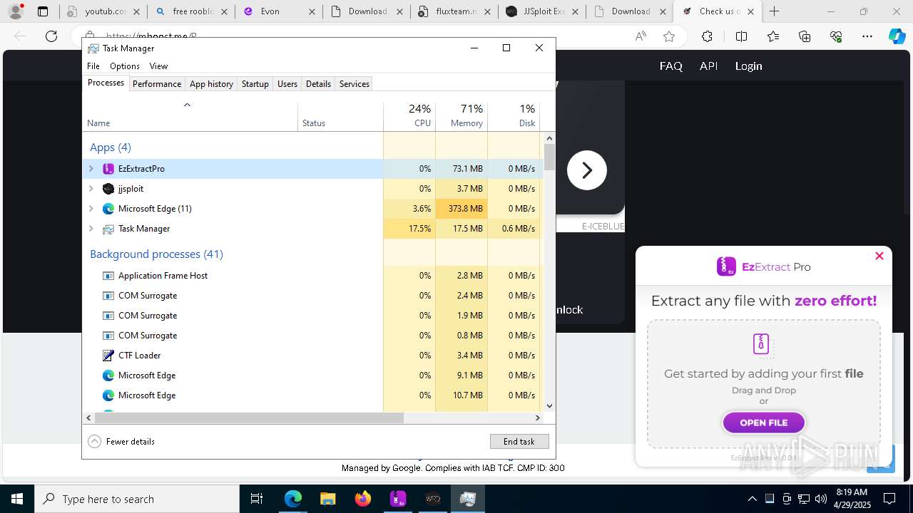This screenshot has width=913, height=513.
Task: Open the Edge extensions puzzle icon
Action: (x=707, y=36)
